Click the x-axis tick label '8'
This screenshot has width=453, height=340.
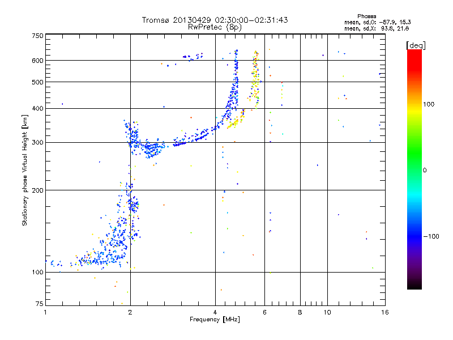tap(300, 312)
